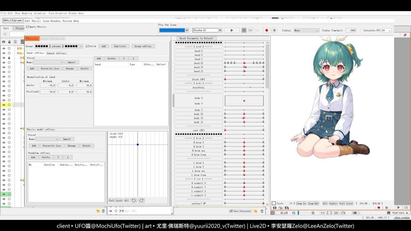Open the Modeling menu in main menu bar
The width and height of the screenshot is (411, 231).
(x=27, y=13)
